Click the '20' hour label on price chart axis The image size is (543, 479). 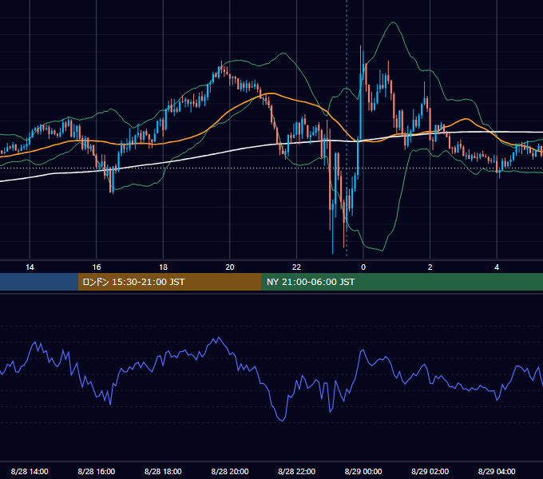pyautogui.click(x=230, y=267)
